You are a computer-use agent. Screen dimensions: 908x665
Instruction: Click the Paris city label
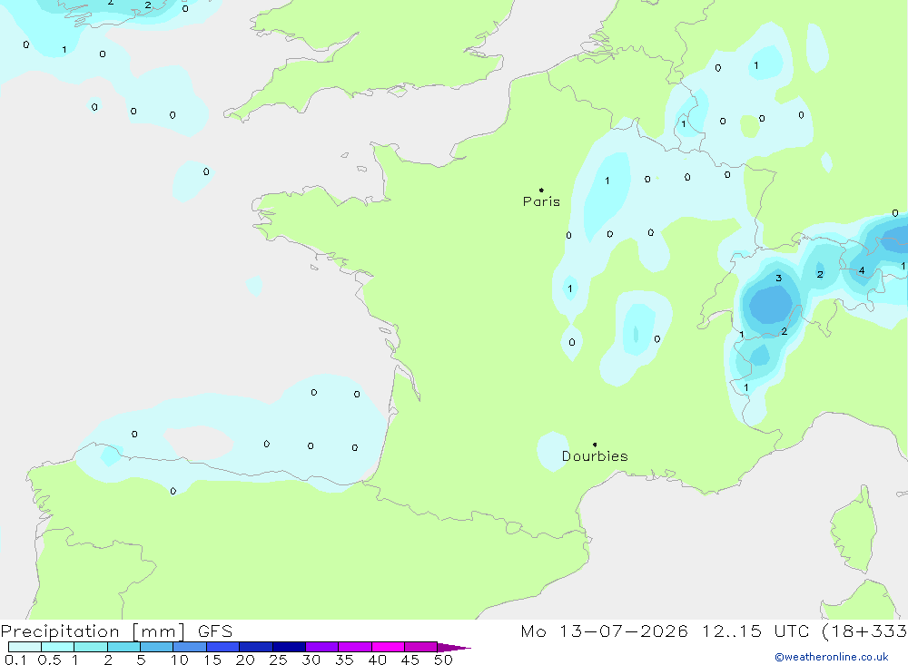[x=541, y=201]
